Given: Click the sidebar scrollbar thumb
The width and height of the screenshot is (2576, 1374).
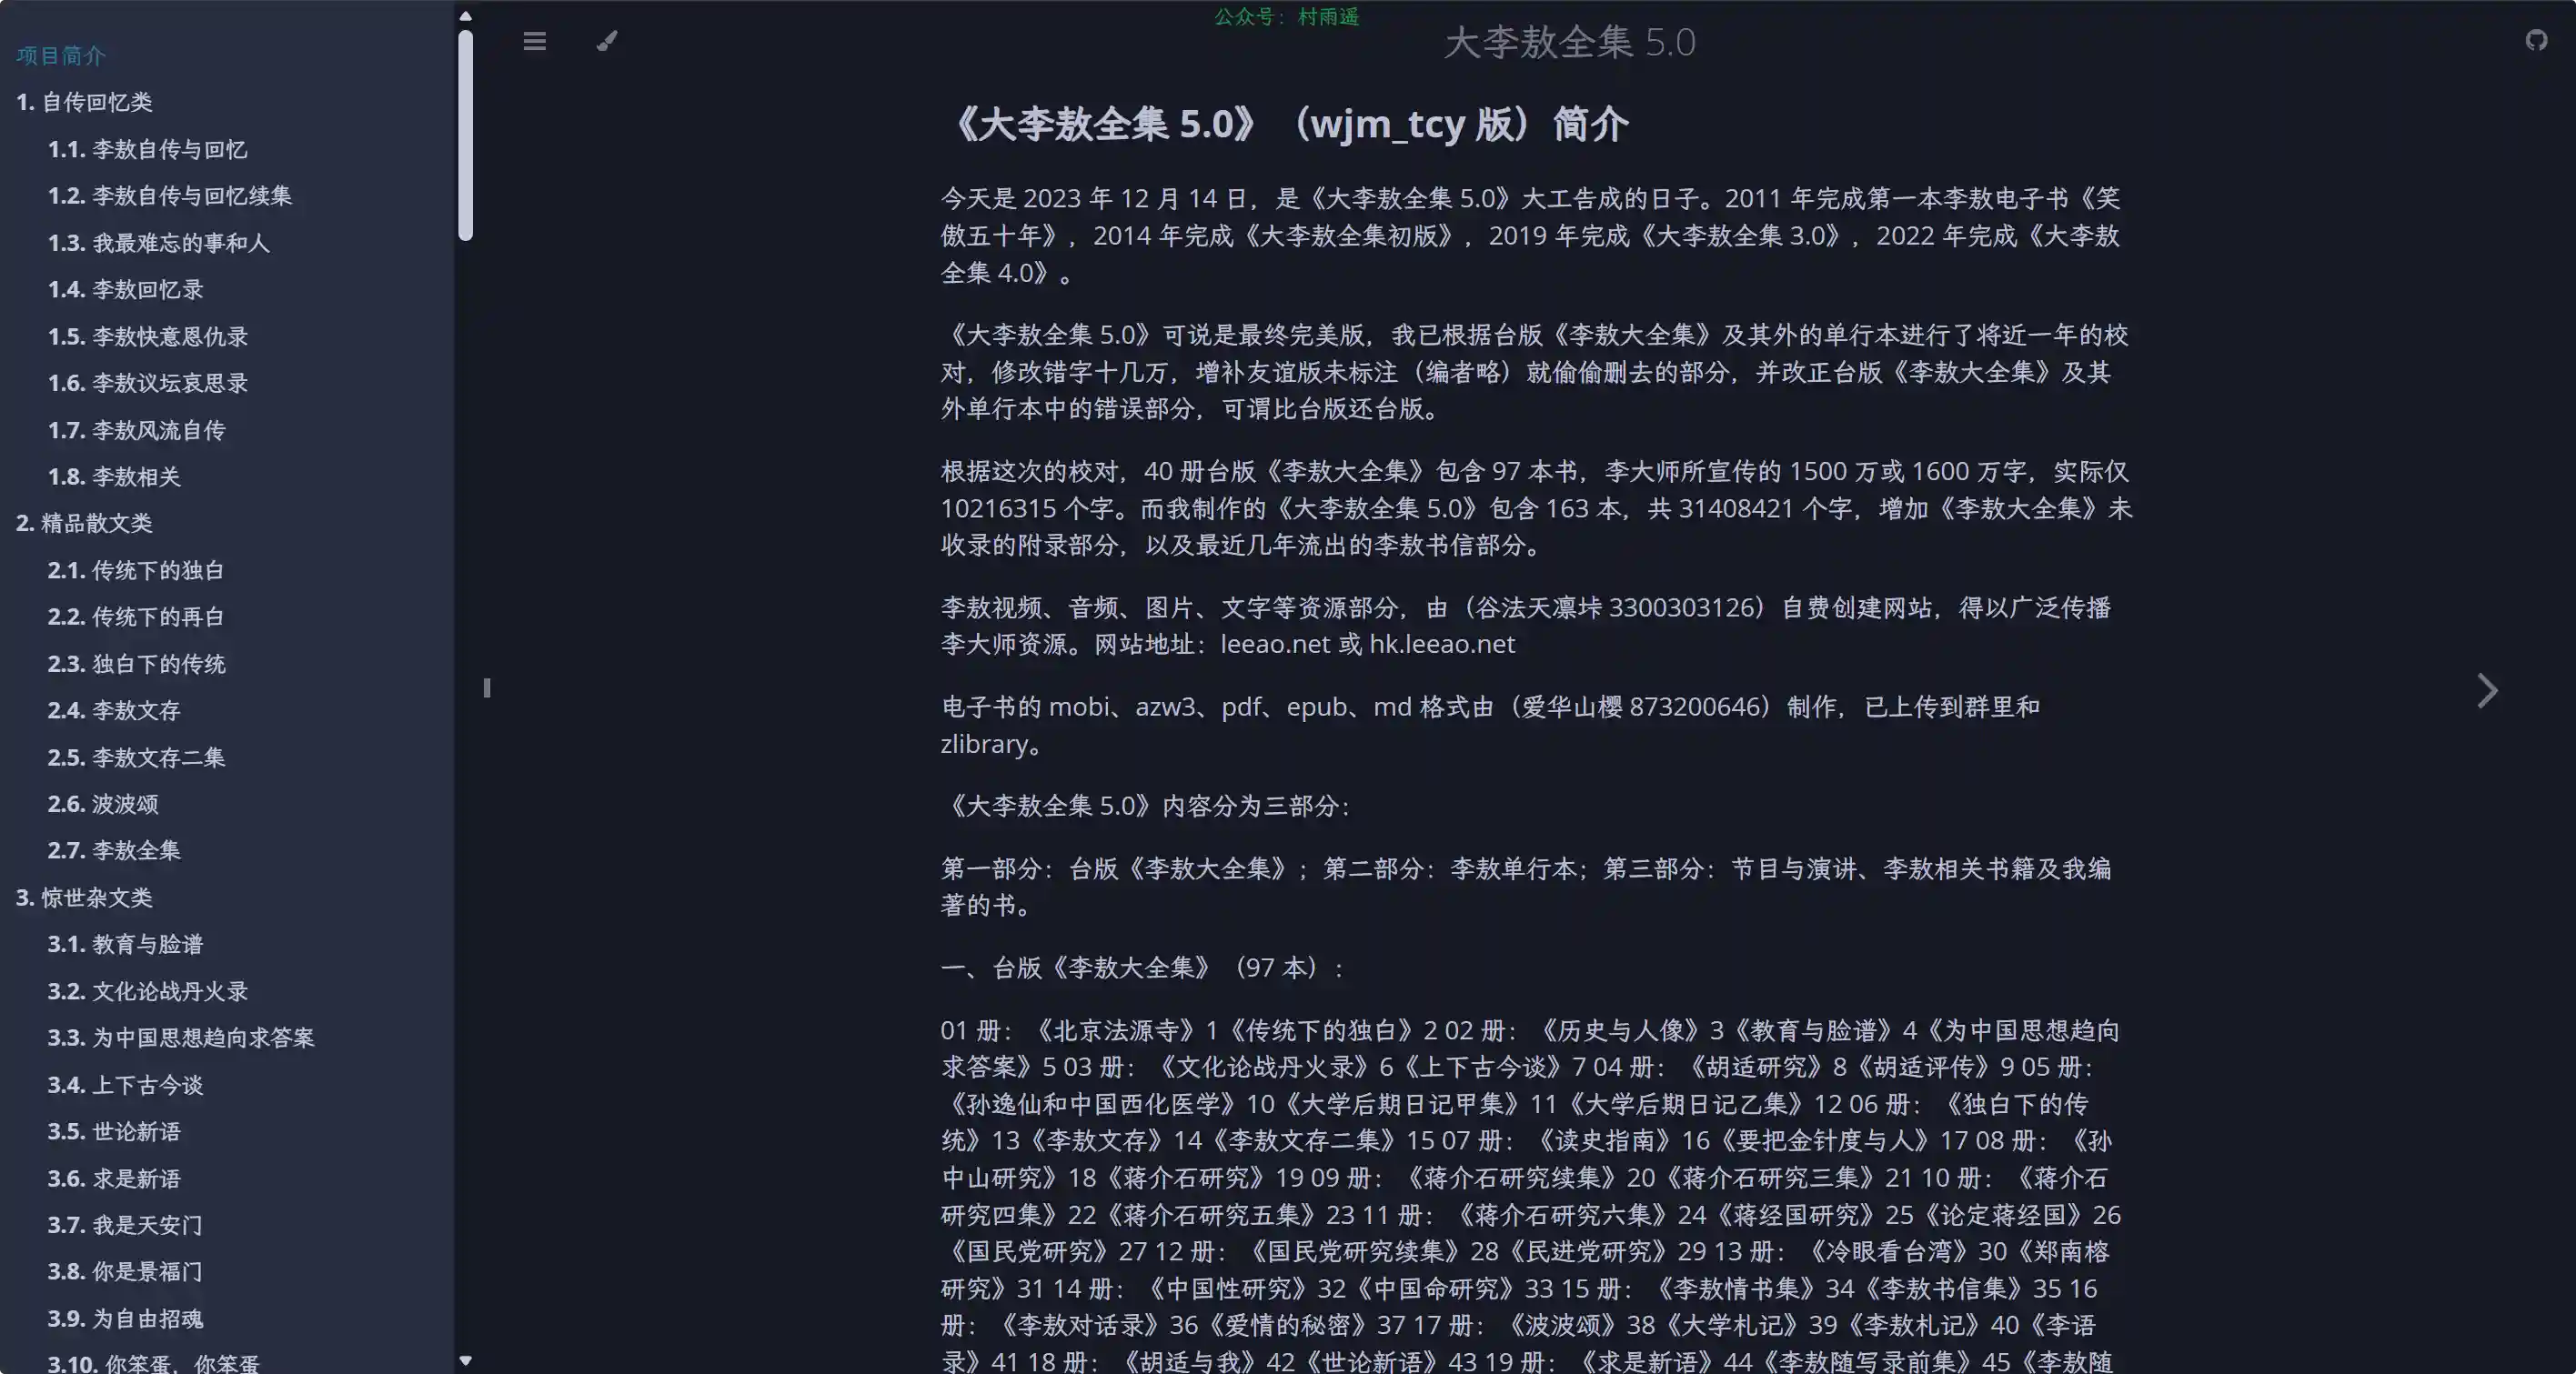Looking at the screenshot, I should click(x=465, y=135).
